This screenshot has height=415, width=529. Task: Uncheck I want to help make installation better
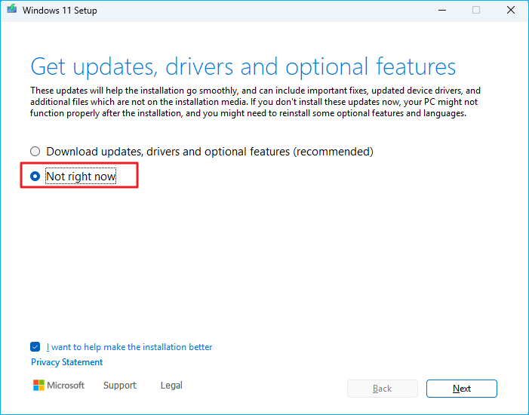click(35, 347)
